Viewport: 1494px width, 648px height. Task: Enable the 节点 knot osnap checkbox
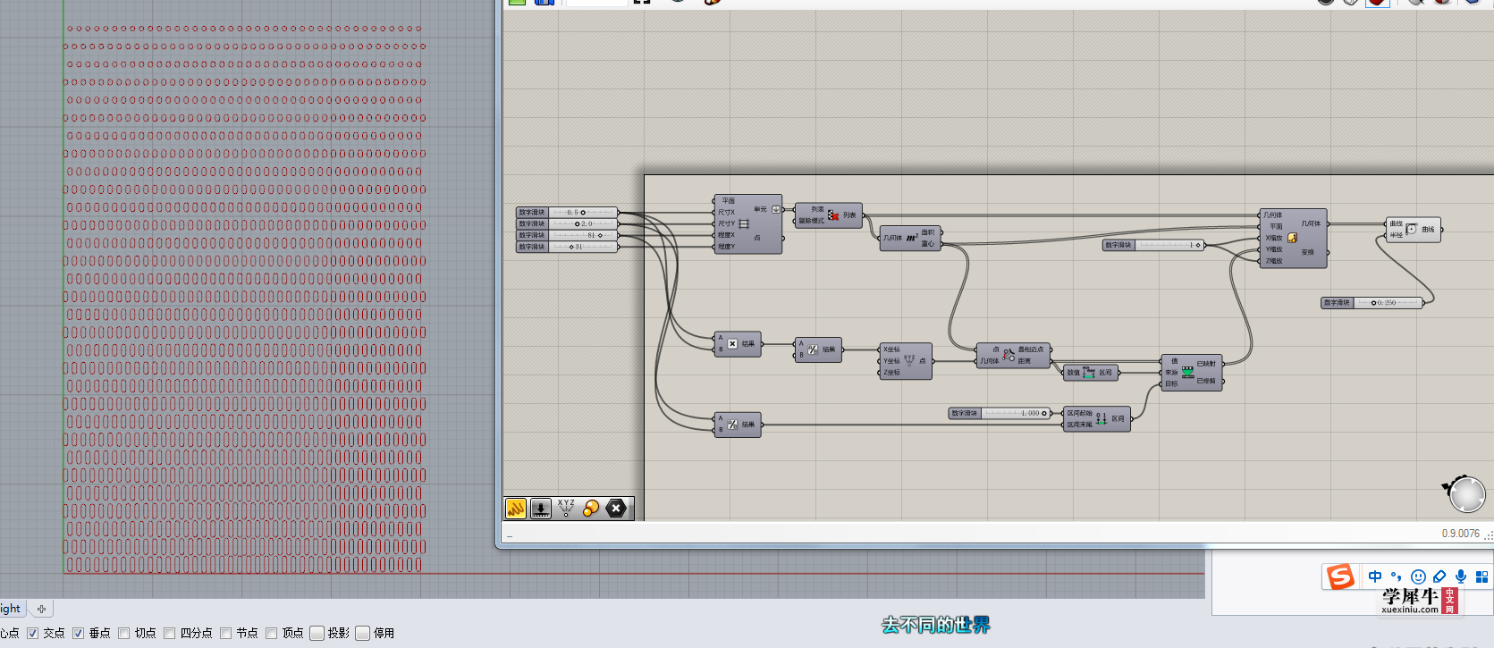tap(225, 633)
